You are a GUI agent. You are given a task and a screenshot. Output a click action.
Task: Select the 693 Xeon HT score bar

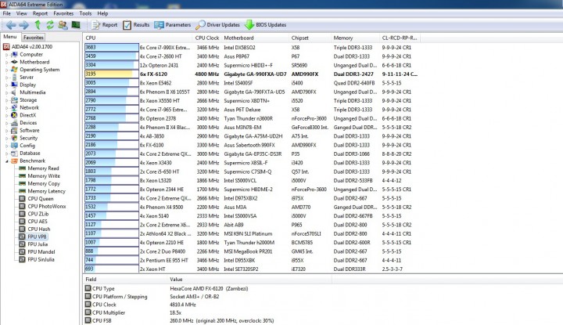112,269
